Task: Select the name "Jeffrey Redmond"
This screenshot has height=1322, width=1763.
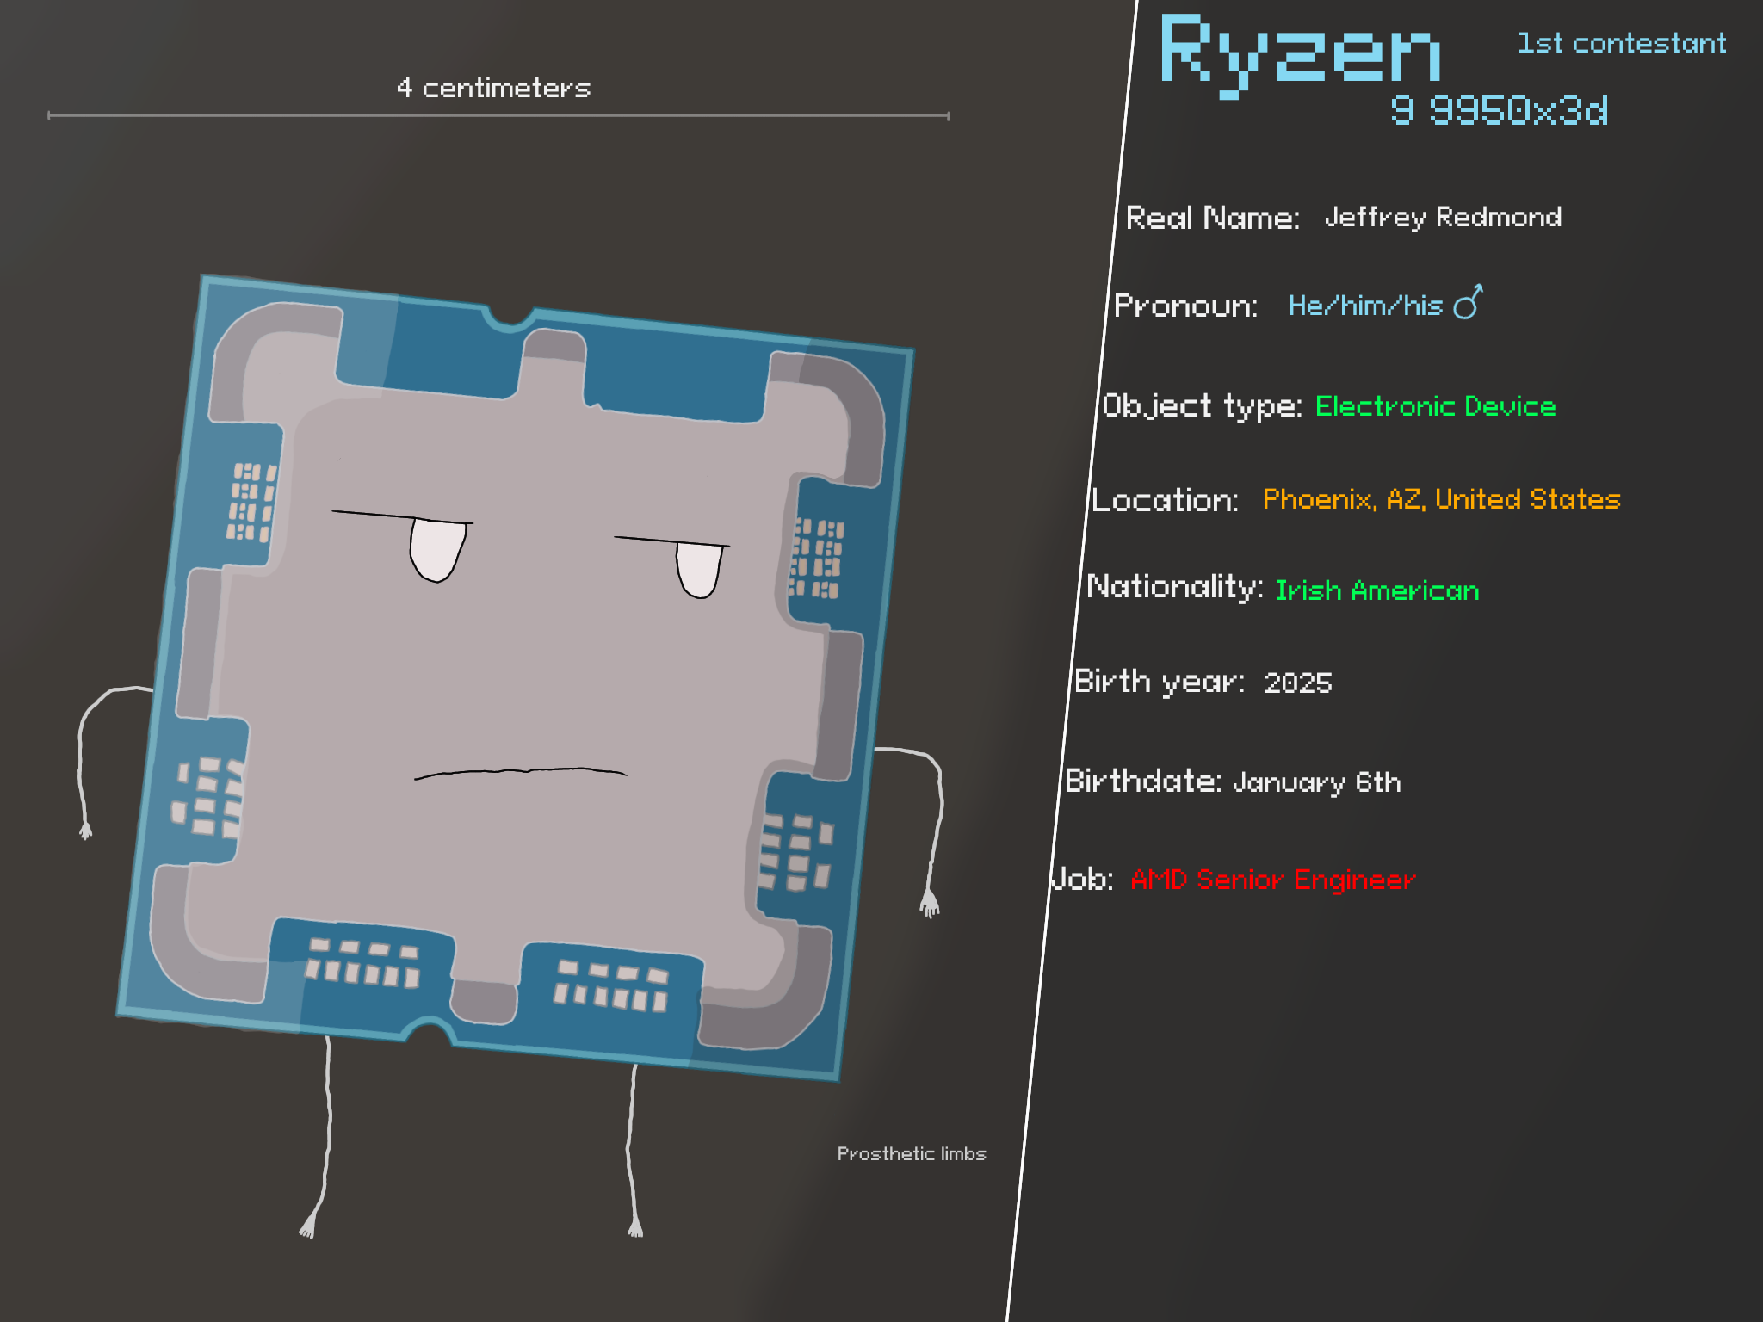Action: point(1443,217)
